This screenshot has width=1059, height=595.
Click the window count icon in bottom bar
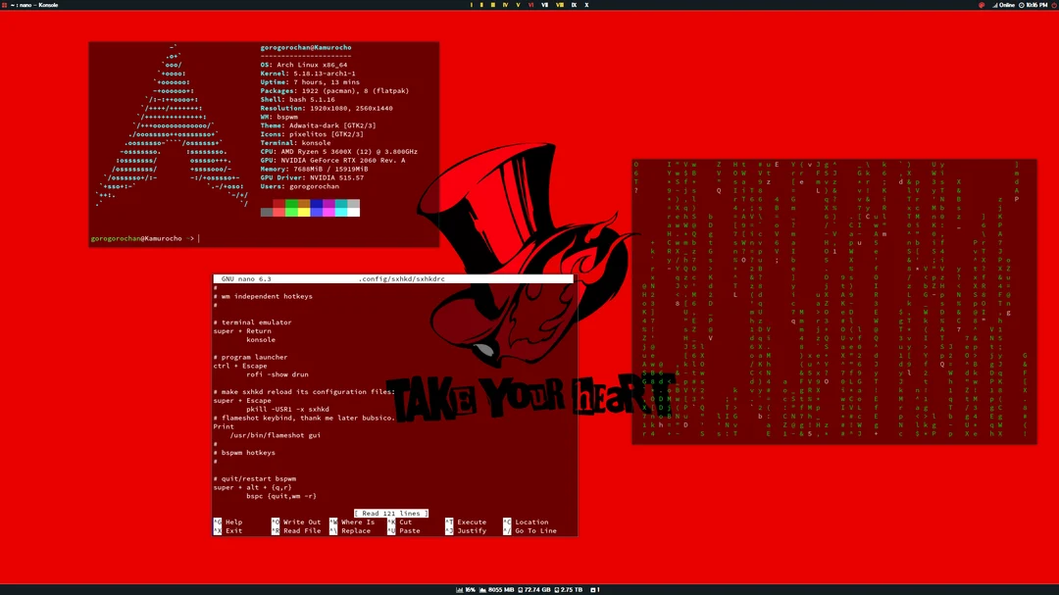[592, 589]
